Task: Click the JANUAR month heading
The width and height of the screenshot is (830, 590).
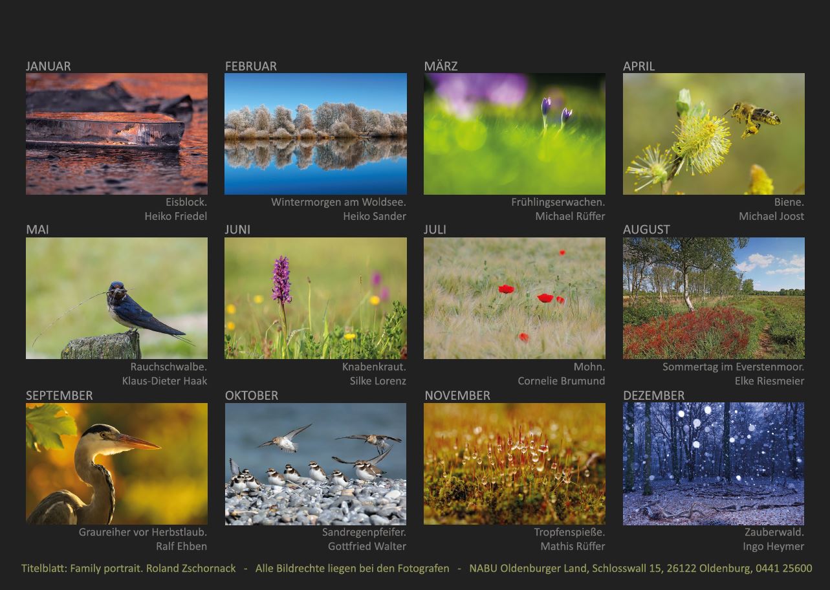Action: [x=49, y=66]
